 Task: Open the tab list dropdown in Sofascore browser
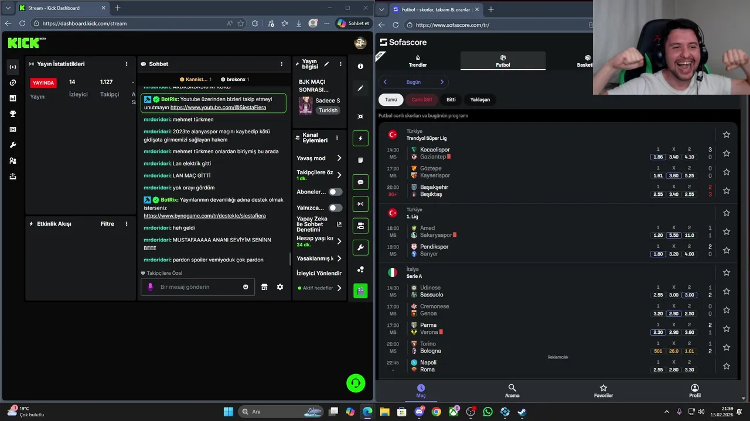381,9
